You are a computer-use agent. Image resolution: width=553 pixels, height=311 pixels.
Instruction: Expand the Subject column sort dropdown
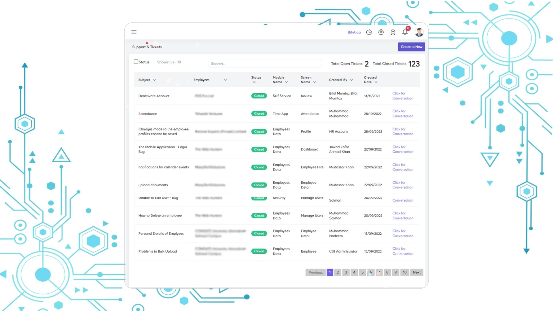[x=154, y=80]
